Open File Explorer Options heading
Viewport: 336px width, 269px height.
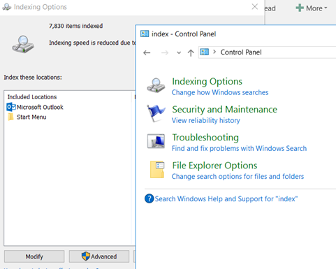214,166
